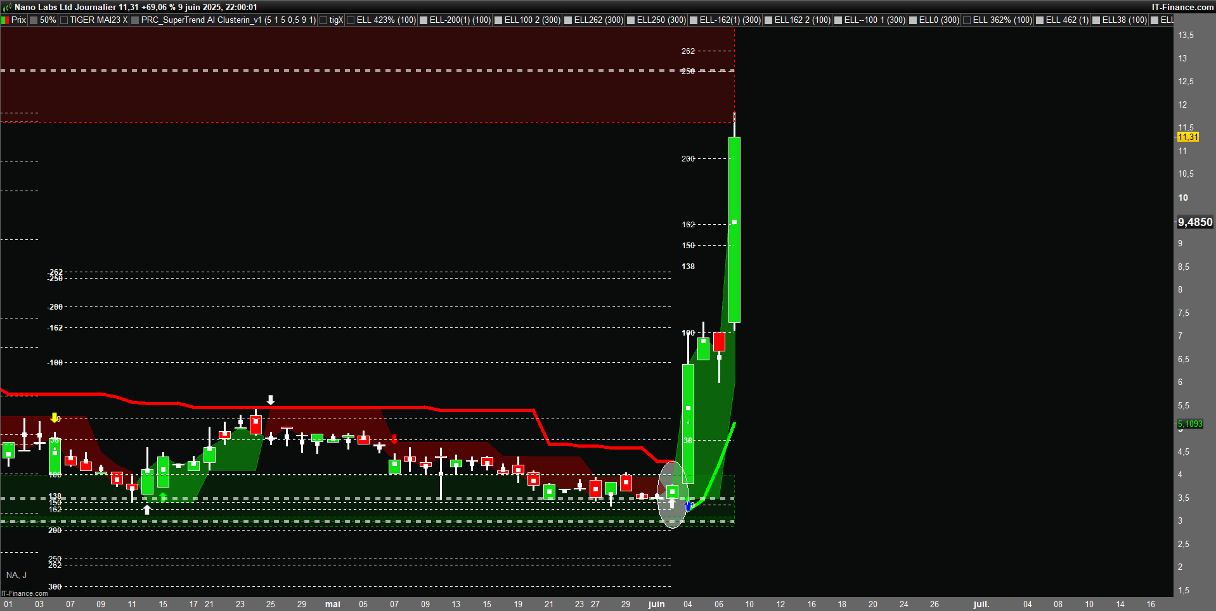Click the 8,5 price axis label
Image resolution: width=1216 pixels, height=611 pixels.
point(1184,267)
